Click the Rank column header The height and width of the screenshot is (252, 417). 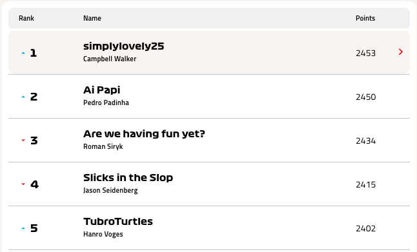pos(26,18)
